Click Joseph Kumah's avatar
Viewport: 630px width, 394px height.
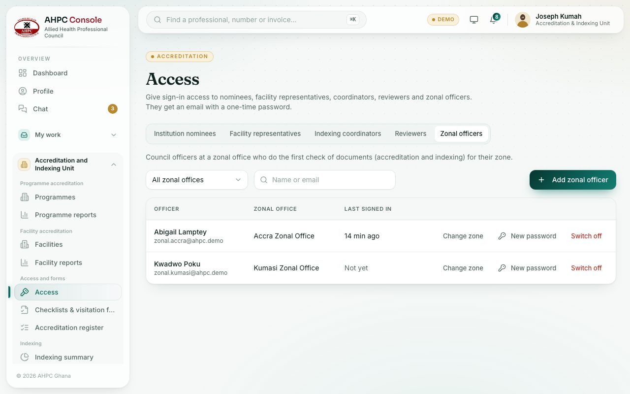[x=523, y=20]
